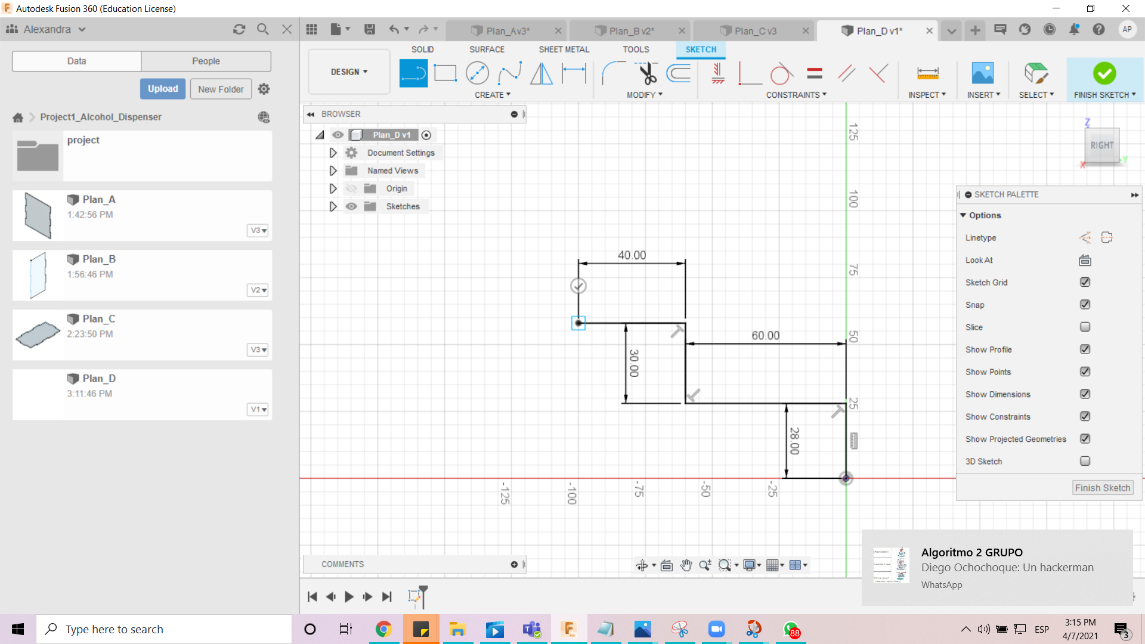Apply the Coincident constraint
The width and height of the screenshot is (1145, 644).
750,73
